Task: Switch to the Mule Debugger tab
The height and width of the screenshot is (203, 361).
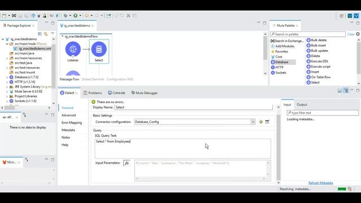Action: (144, 93)
